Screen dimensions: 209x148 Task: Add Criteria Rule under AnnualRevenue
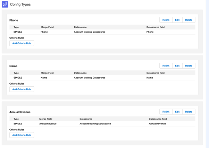click(x=22, y=135)
